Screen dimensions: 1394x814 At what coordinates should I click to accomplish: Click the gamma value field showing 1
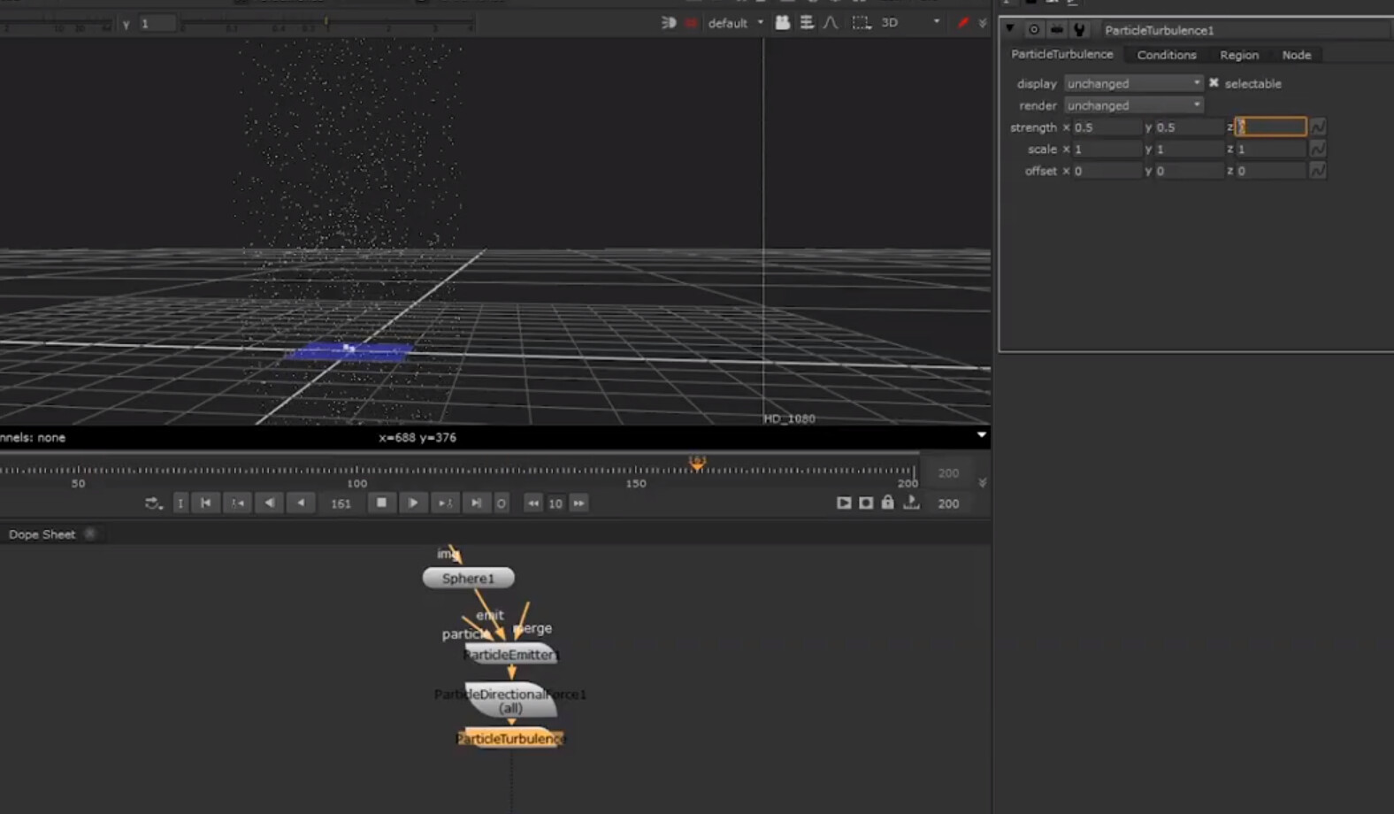(x=157, y=24)
